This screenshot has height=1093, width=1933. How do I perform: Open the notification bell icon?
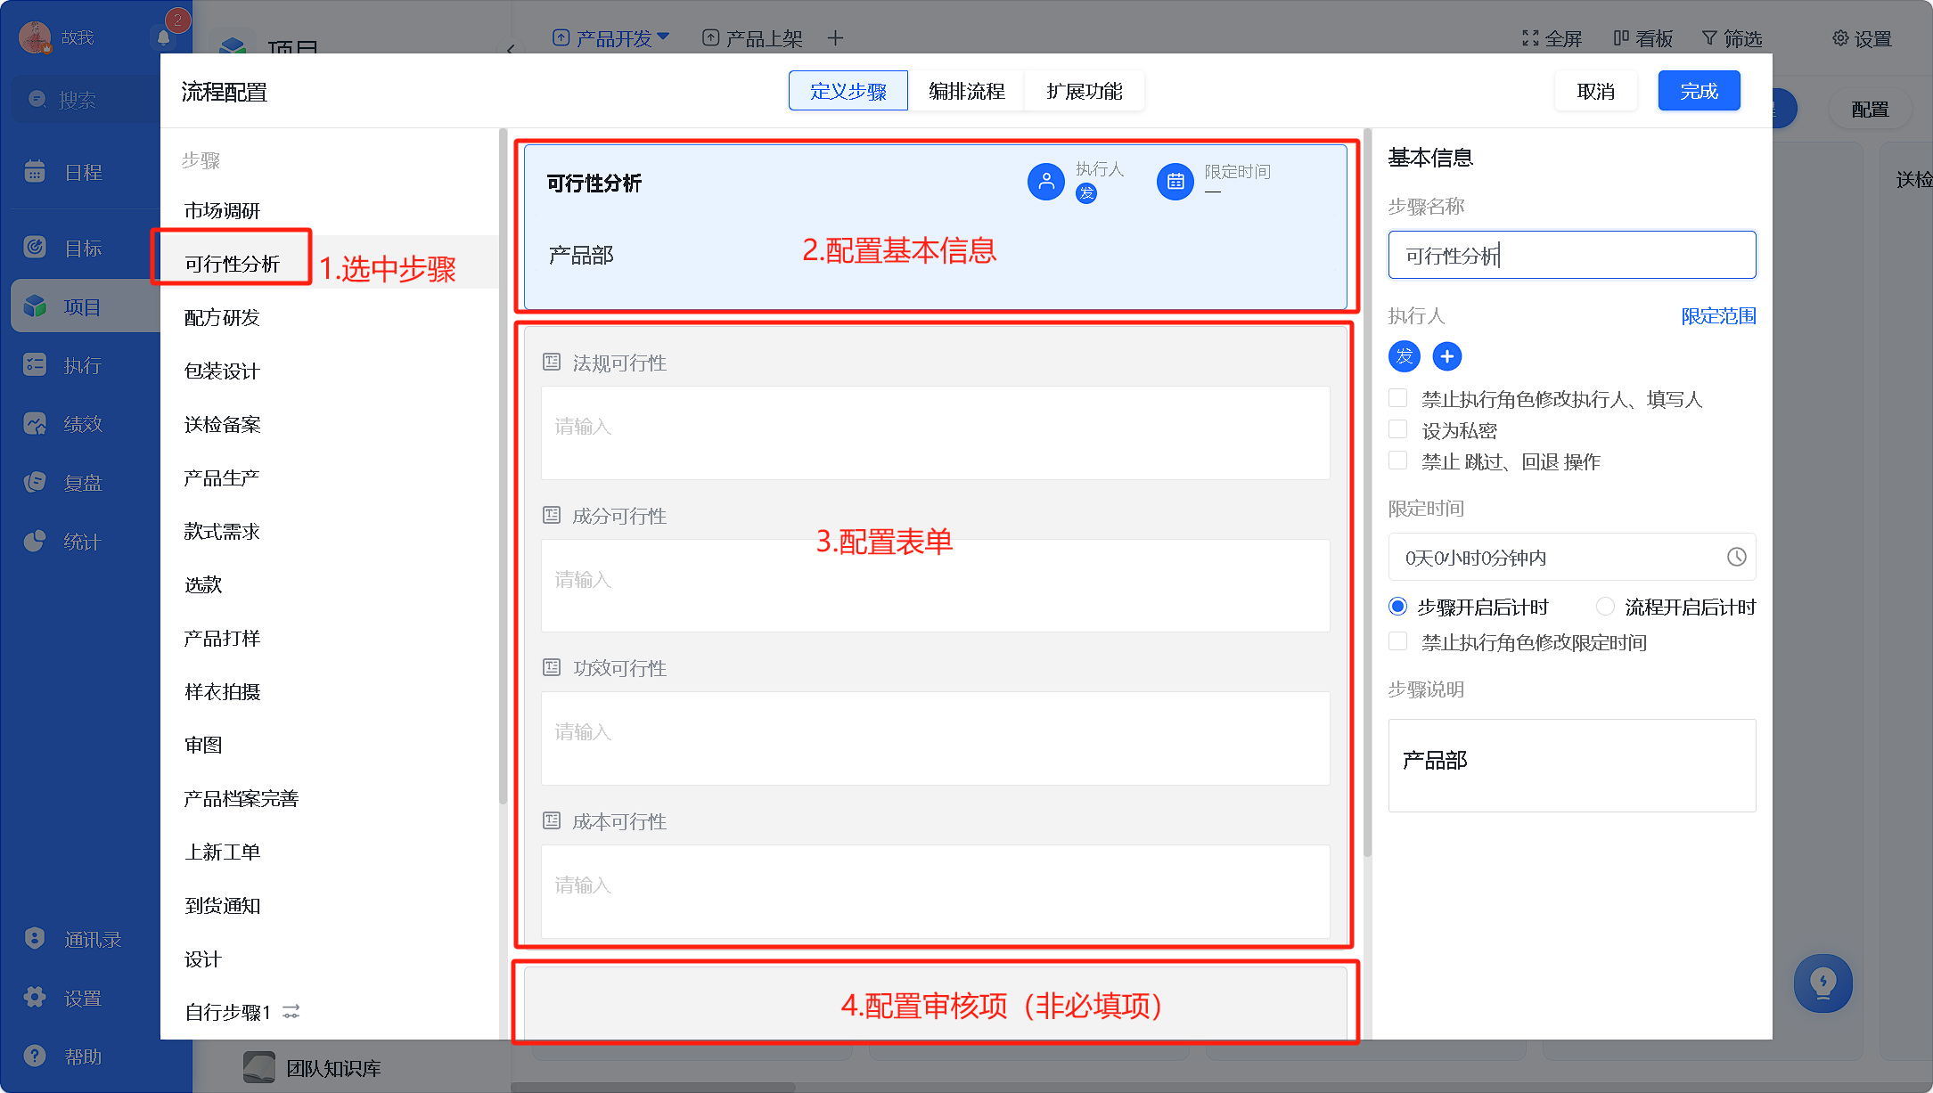pyautogui.click(x=163, y=37)
